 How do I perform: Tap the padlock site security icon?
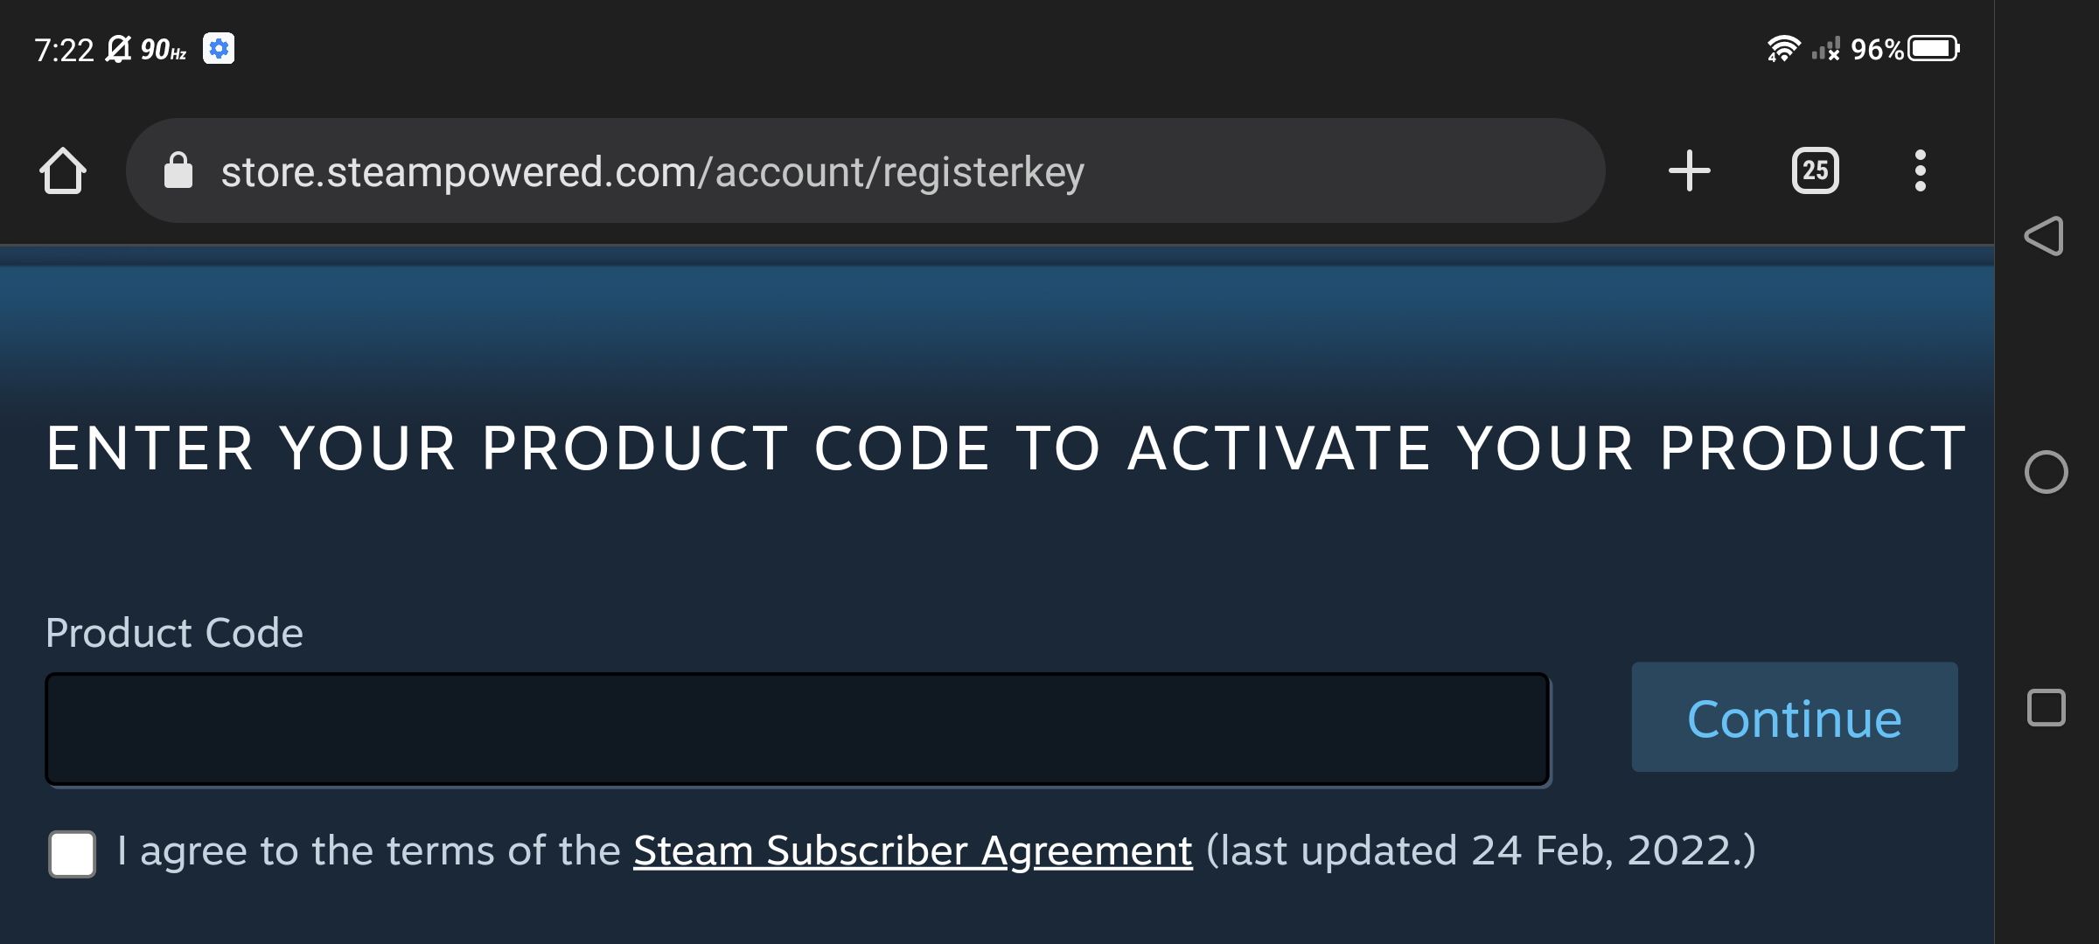pos(178,170)
